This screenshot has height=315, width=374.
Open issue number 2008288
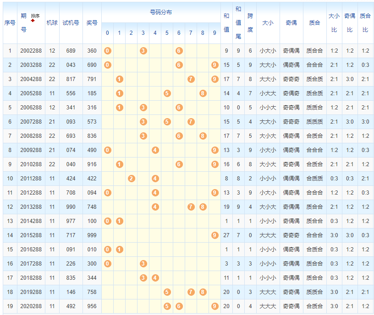click(31, 136)
